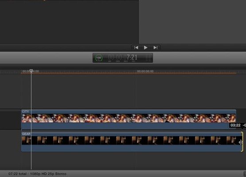Click the 07:22 total status text
The height and width of the screenshot is (177, 246).
[x=37, y=174]
